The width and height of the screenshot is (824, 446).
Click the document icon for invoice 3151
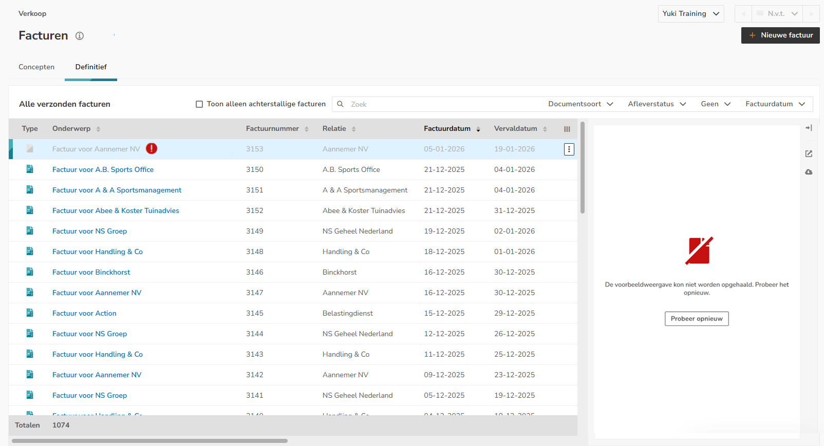(x=30, y=190)
